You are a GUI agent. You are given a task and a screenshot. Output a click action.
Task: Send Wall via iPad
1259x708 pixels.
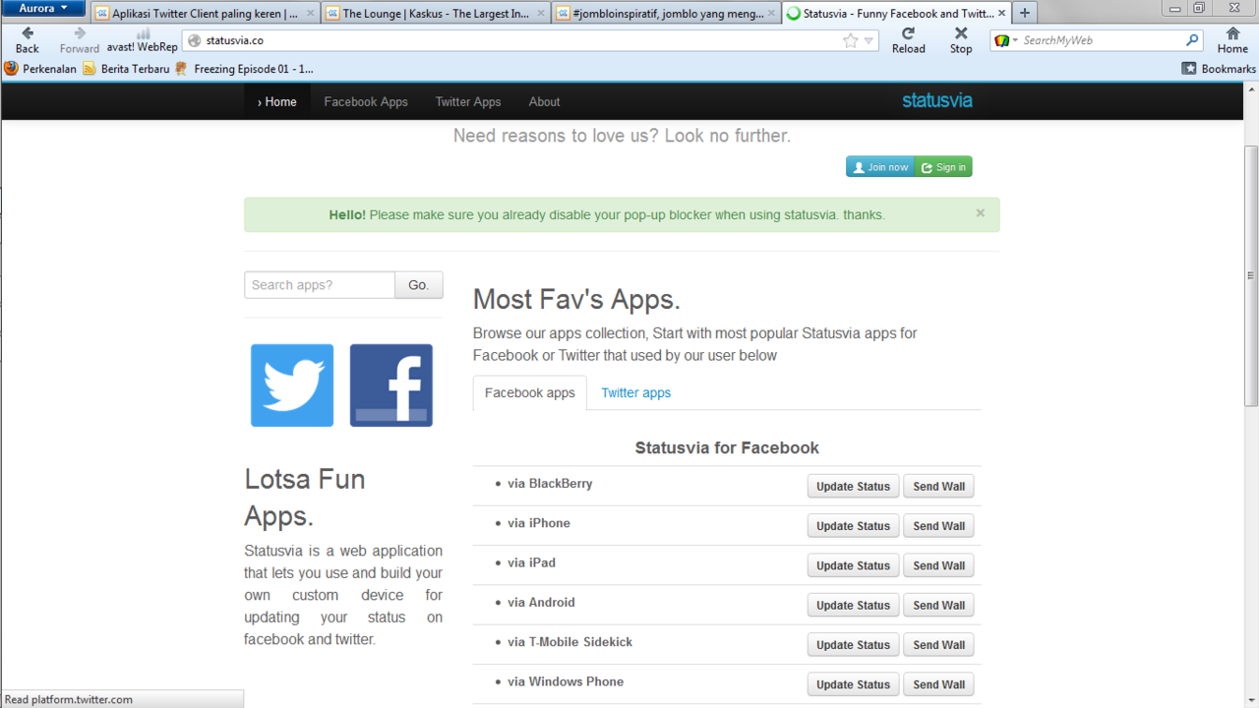coord(939,565)
